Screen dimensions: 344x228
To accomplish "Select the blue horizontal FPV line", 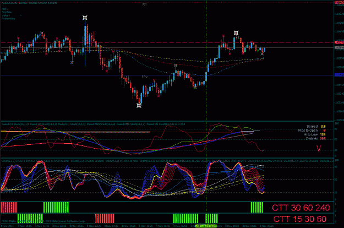I will coord(167,75).
